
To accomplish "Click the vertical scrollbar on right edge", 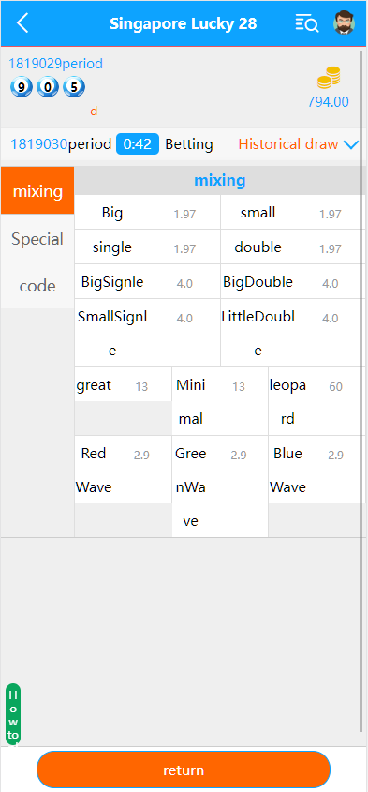I will (361, 391).
